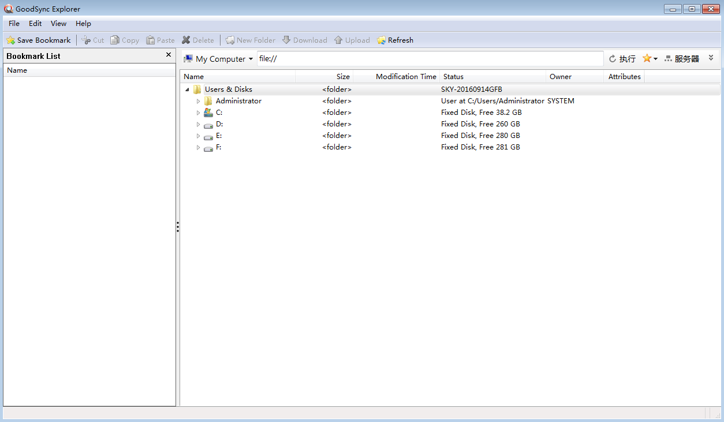The height and width of the screenshot is (422, 724).
Task: Sort by the Status column header
Action: [x=493, y=77]
